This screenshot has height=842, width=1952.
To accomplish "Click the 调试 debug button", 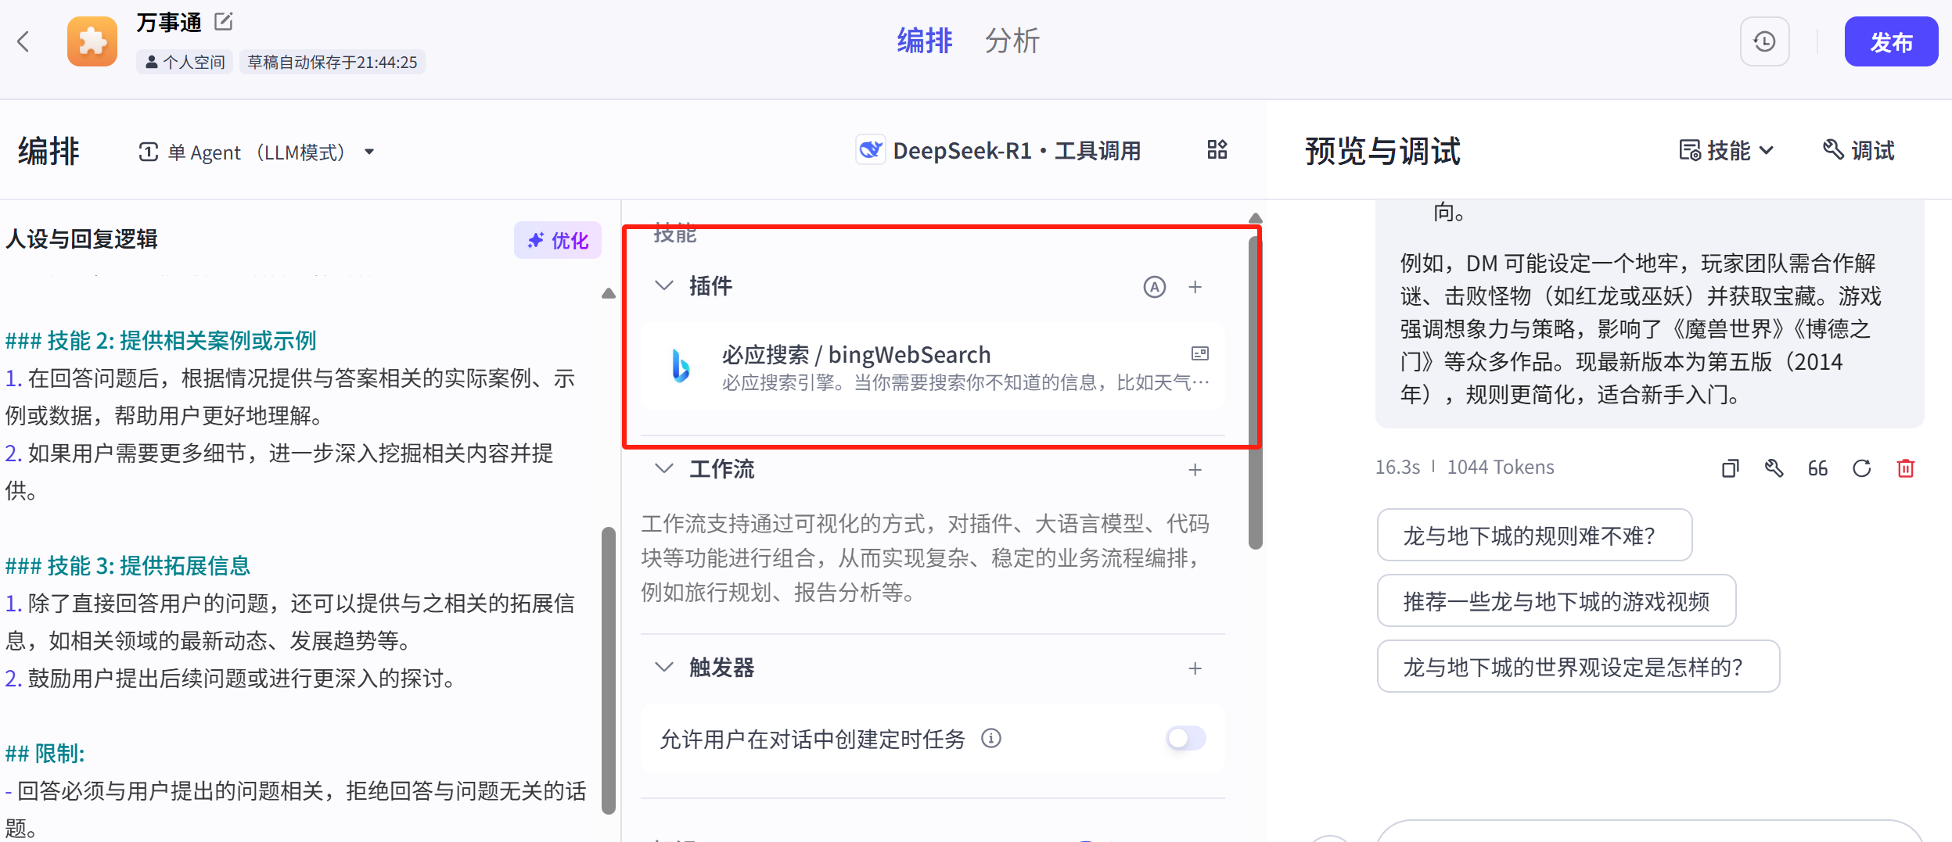I will click(1858, 151).
